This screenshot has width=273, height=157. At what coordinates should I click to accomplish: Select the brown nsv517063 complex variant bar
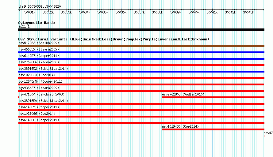(x=141, y=46)
